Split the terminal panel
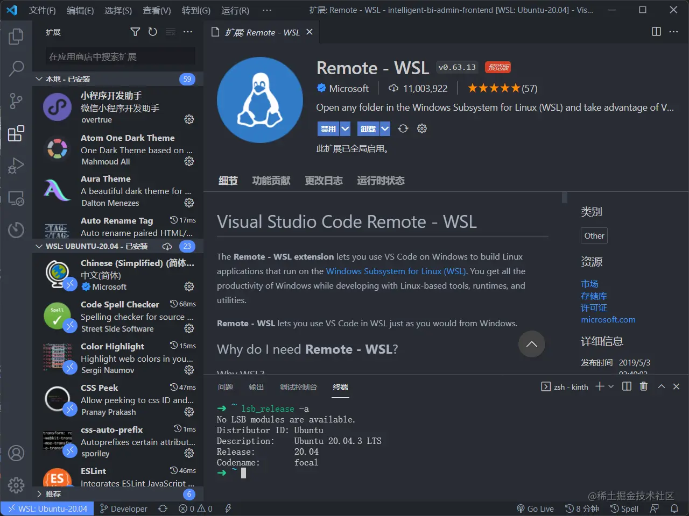The width and height of the screenshot is (689, 516). [627, 386]
